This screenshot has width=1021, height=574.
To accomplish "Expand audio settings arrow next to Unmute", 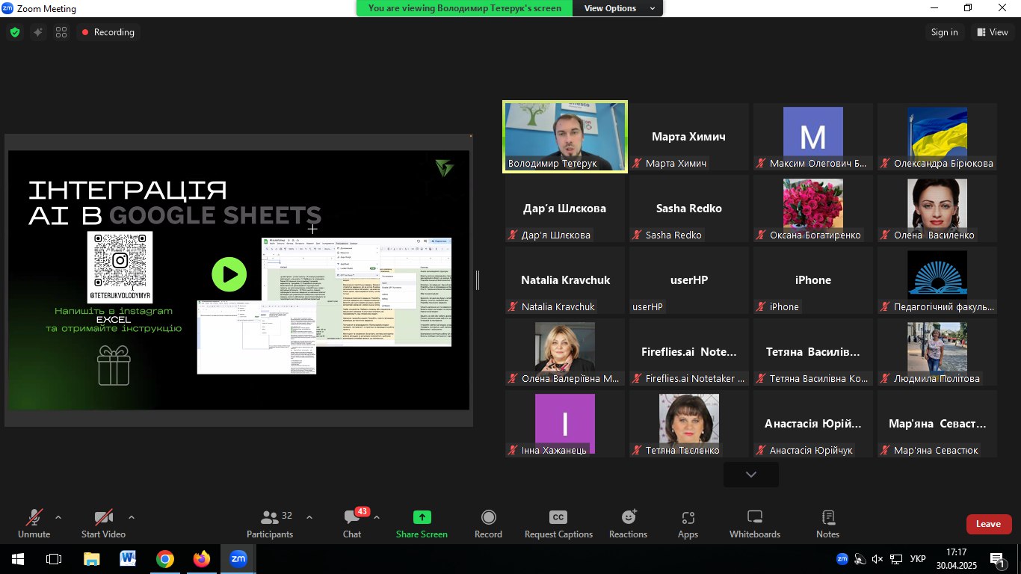I will [58, 517].
